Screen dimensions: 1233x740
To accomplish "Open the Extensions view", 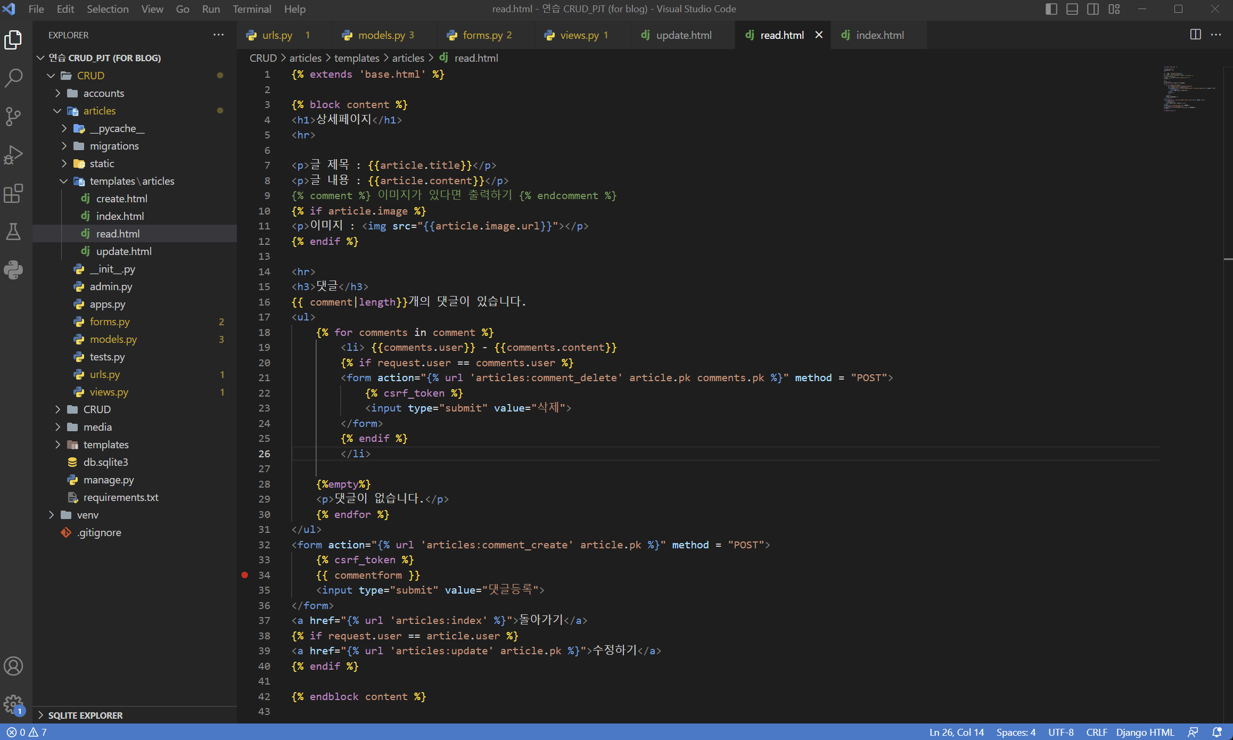I will pyautogui.click(x=13, y=193).
